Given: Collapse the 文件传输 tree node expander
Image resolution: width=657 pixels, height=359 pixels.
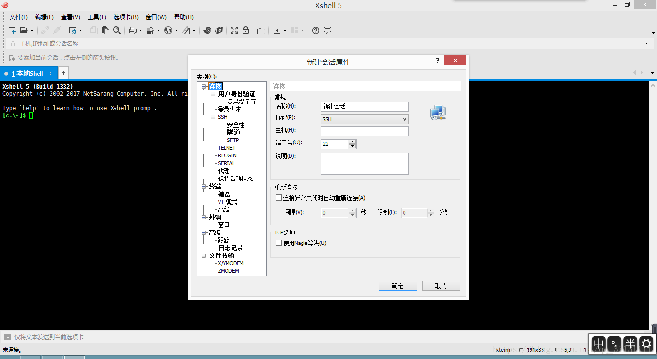Looking at the screenshot, I should pos(204,256).
